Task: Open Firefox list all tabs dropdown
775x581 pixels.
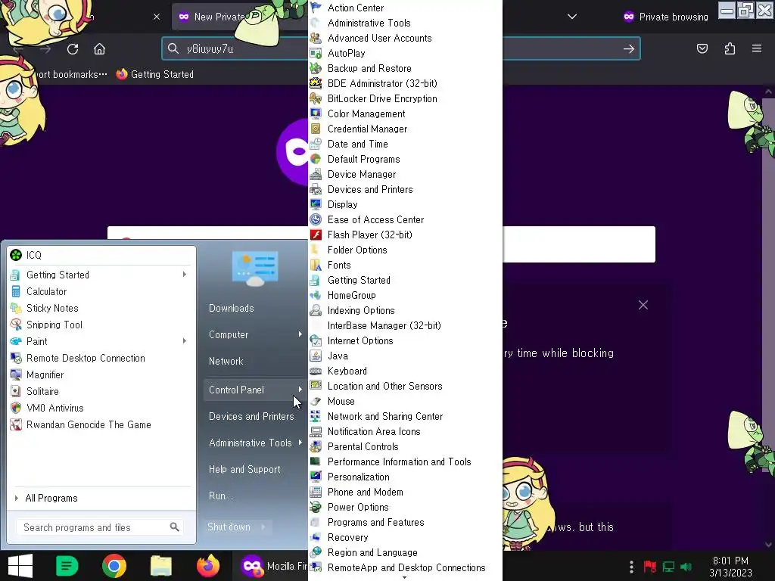Action: [572, 17]
